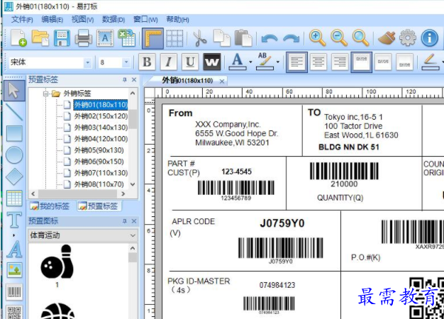The width and height of the screenshot is (444, 319).
Task: Open the 帮助 menu
Action: pyautogui.click(x=177, y=20)
